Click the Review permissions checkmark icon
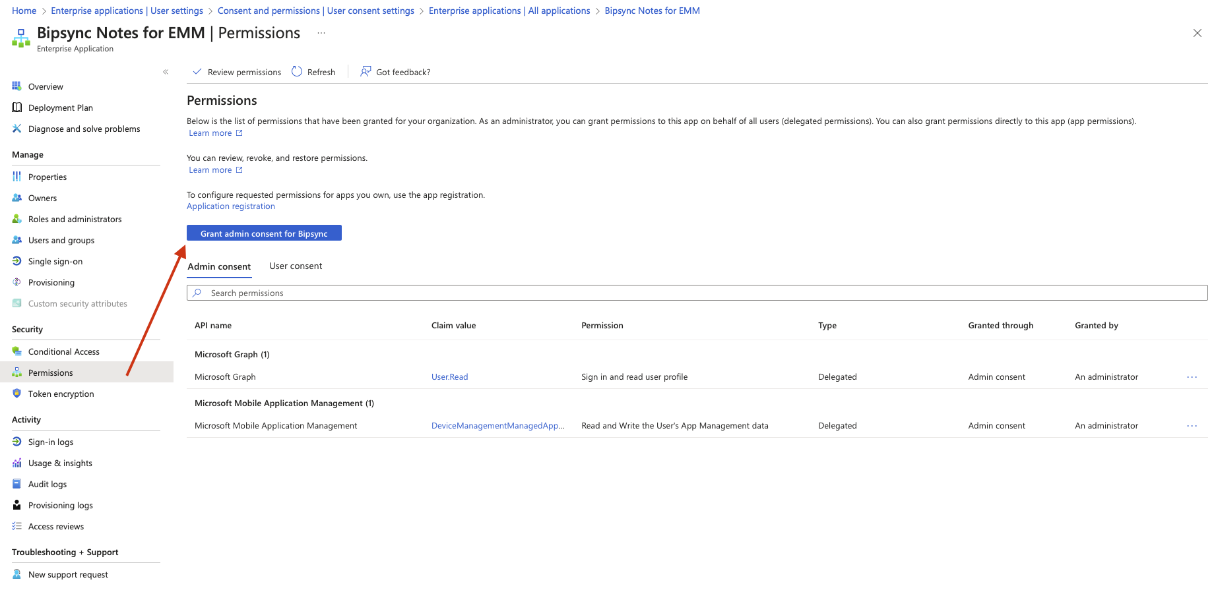Viewport: 1214px width, 596px height. 197,71
